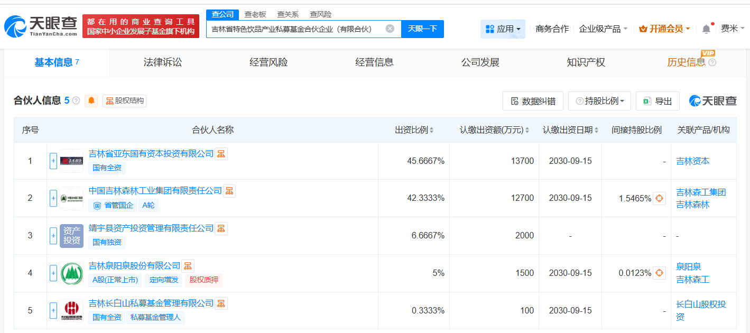Click indirect shareholding chart icon beside 1.5465%
Screen dimensions: 750x333
[659, 198]
